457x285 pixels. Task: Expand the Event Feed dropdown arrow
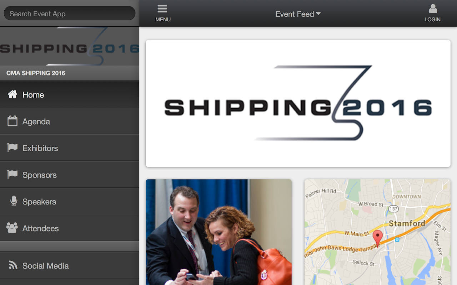[x=318, y=14]
